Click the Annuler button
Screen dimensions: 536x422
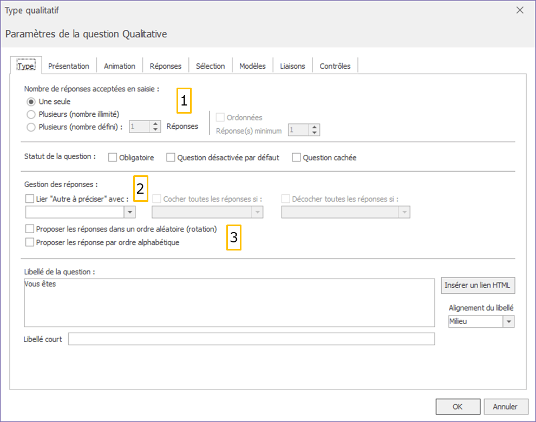click(506, 407)
